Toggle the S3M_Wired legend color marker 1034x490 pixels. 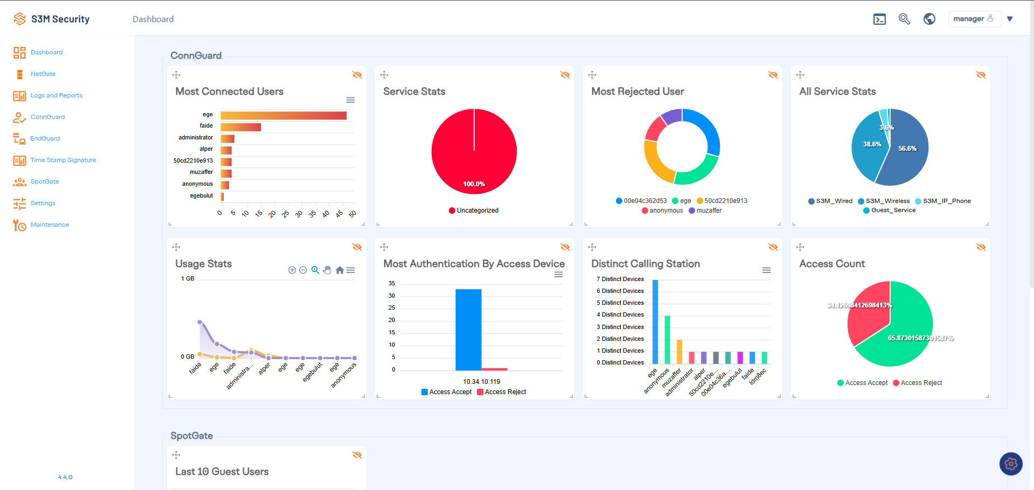coord(811,201)
